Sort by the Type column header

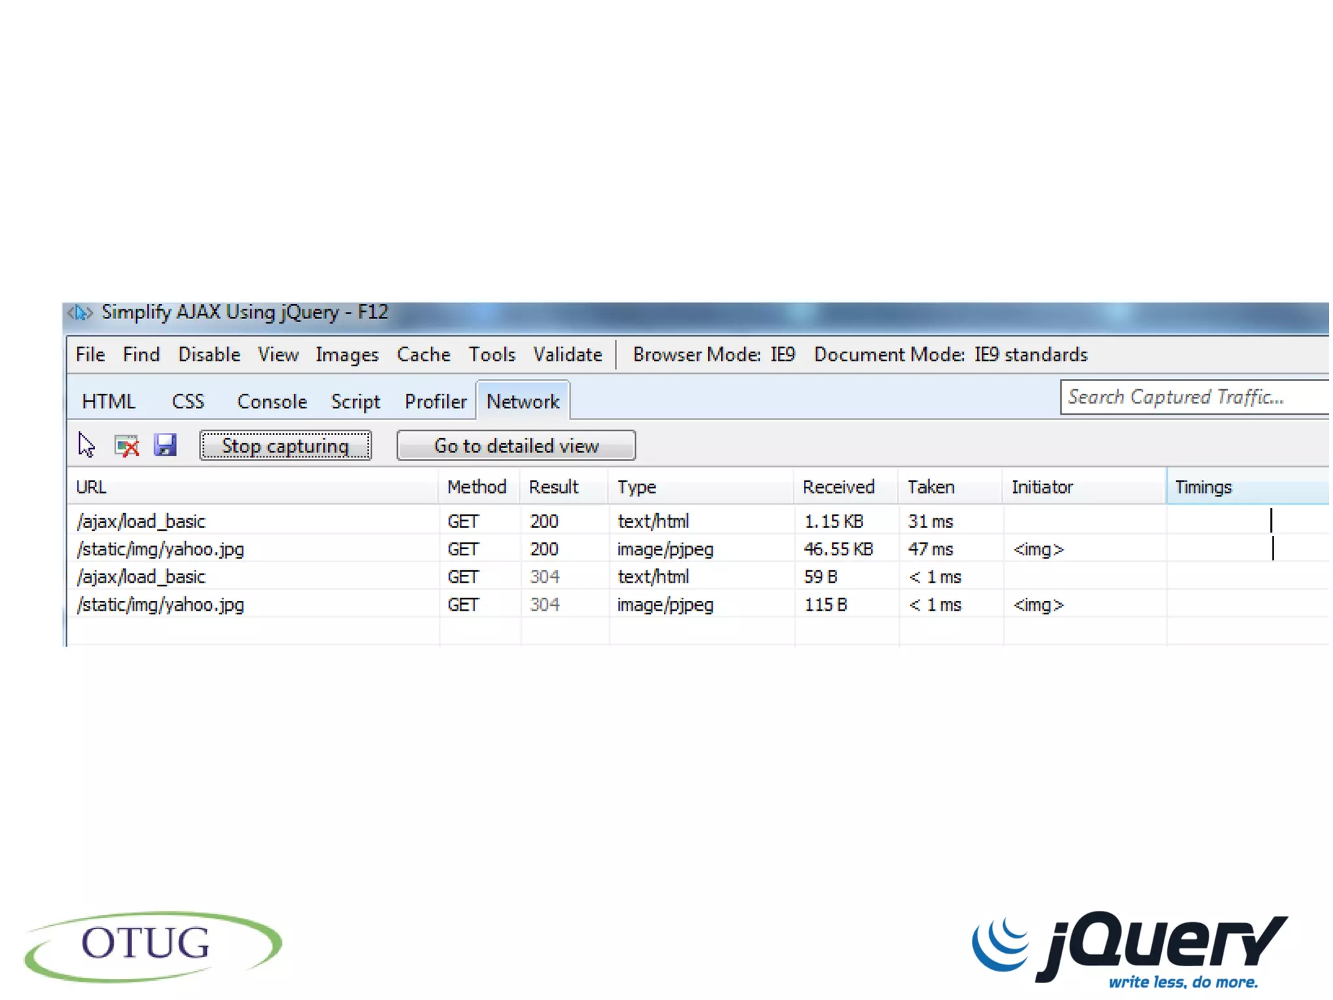pyautogui.click(x=701, y=487)
